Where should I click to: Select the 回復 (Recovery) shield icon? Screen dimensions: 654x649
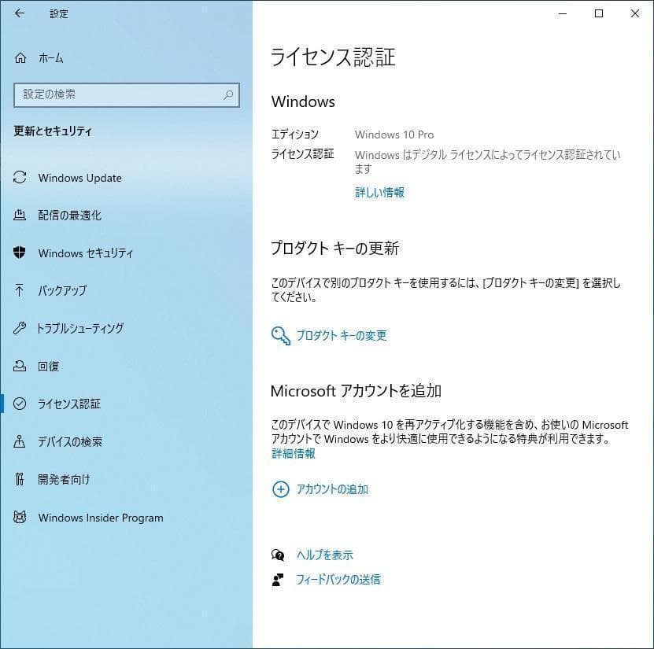(x=19, y=366)
